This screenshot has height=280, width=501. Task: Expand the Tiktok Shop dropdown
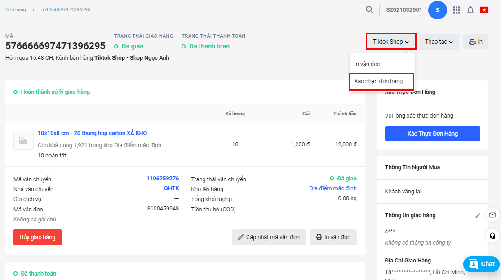(391, 42)
